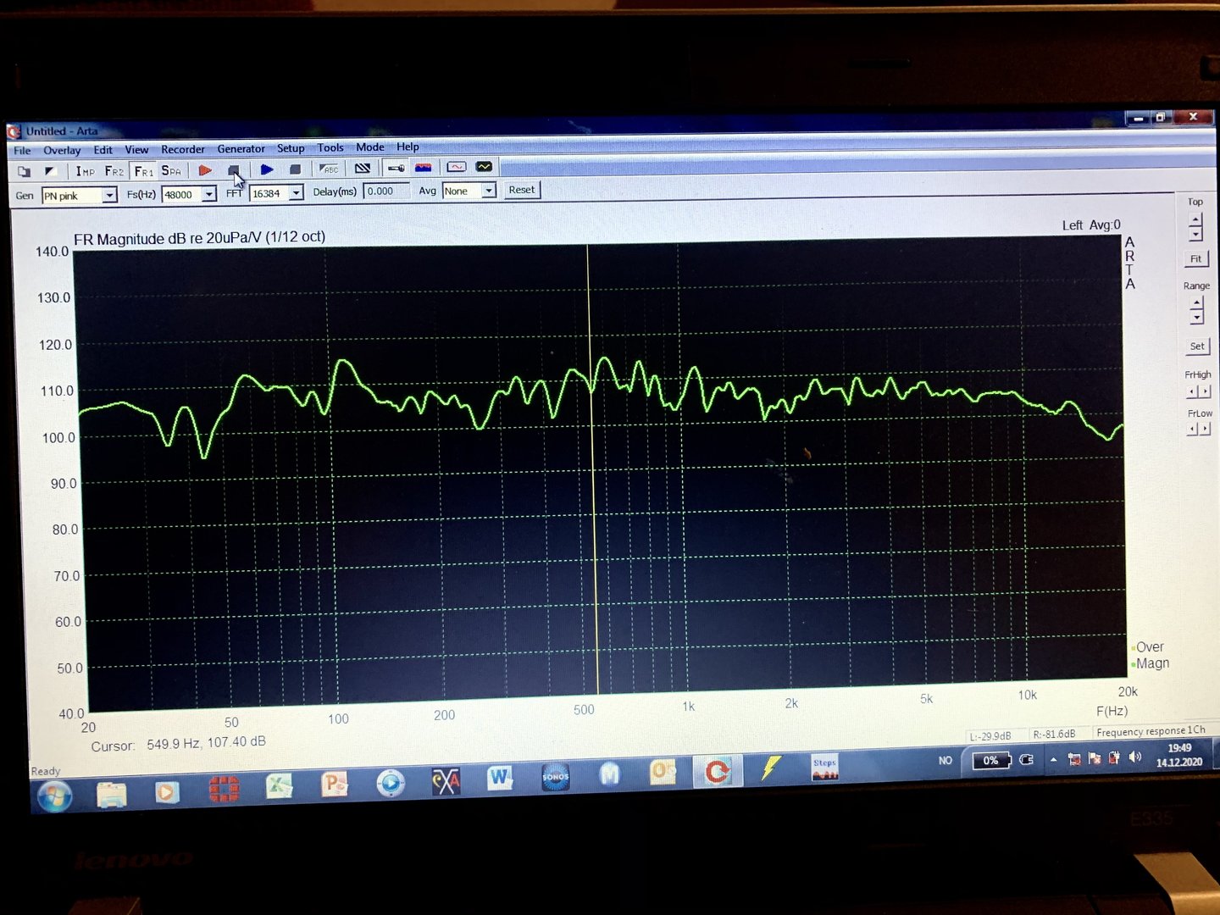This screenshot has width=1220, height=915.
Task: Click the copy icon in the toolbar
Action: click(24, 171)
